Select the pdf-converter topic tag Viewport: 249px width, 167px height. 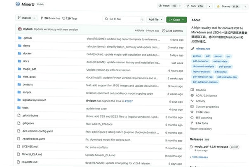(x=201, y=61)
